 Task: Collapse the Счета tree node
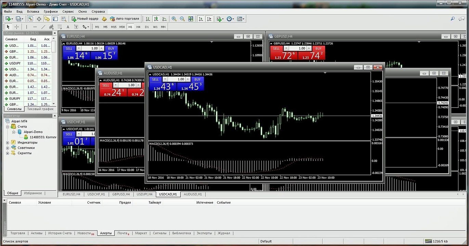coord(8,127)
